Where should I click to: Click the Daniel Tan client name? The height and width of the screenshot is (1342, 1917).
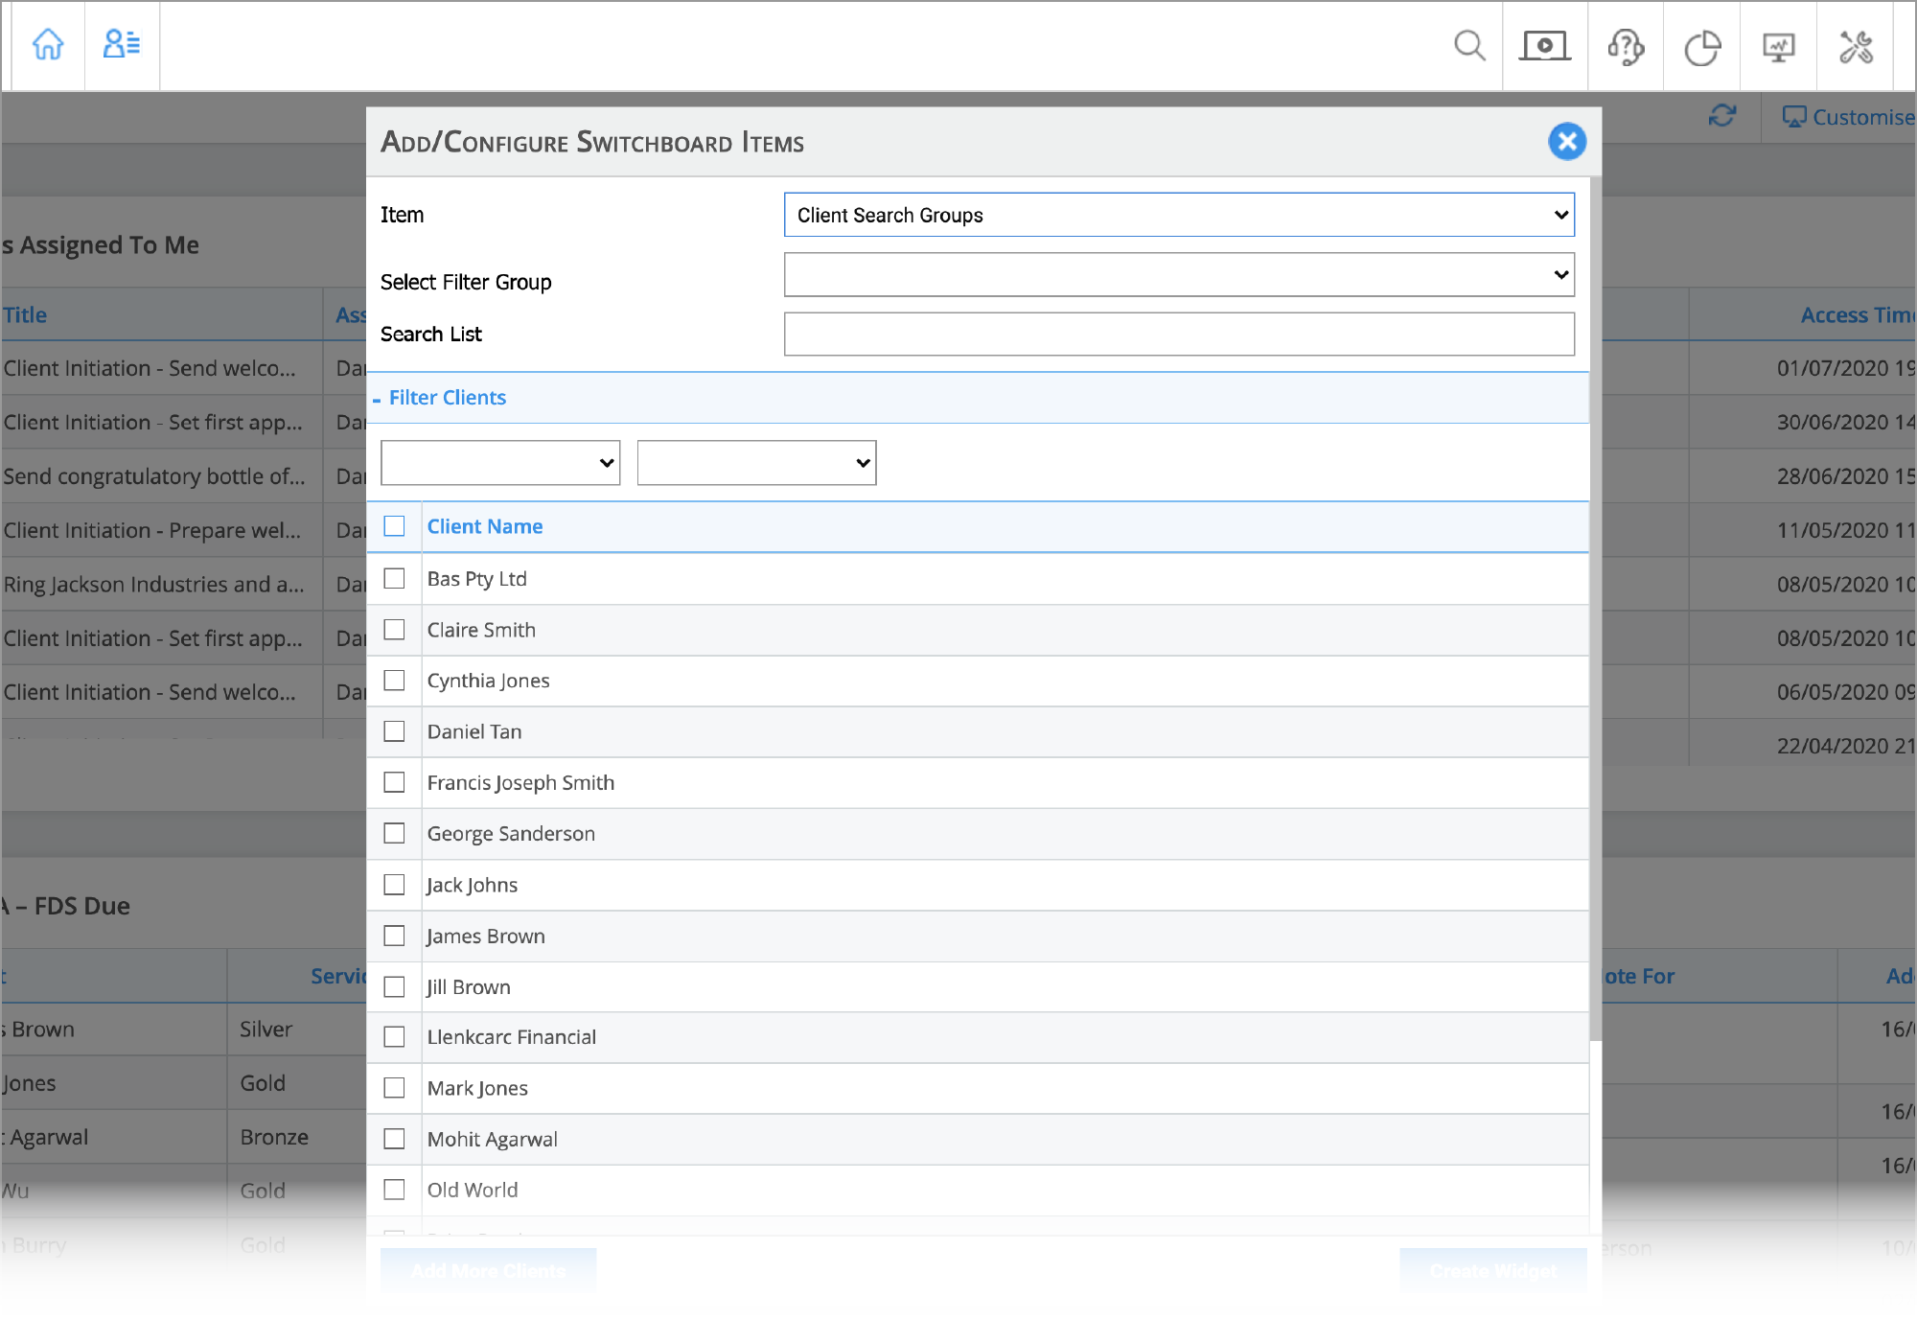coord(474,731)
